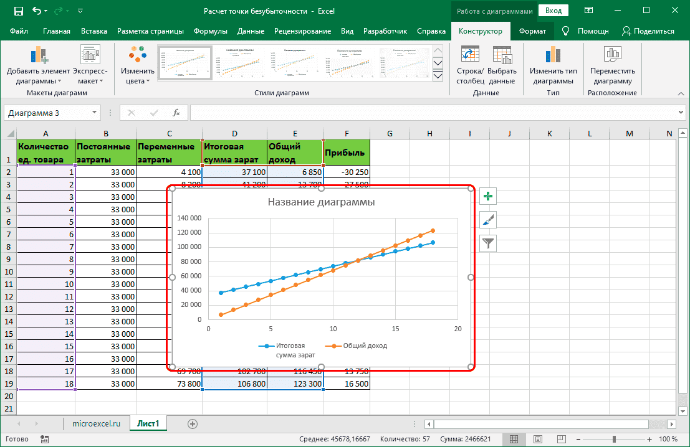Click the Undo arrow icon
The height and width of the screenshot is (447, 690).
click(36, 11)
